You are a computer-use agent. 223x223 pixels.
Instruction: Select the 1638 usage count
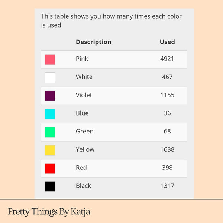coord(167,149)
